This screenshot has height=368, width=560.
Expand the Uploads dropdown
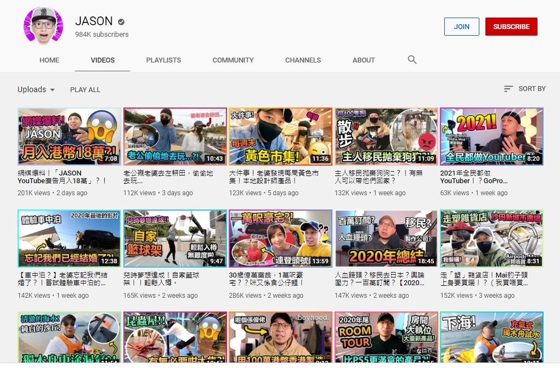[x=36, y=89]
